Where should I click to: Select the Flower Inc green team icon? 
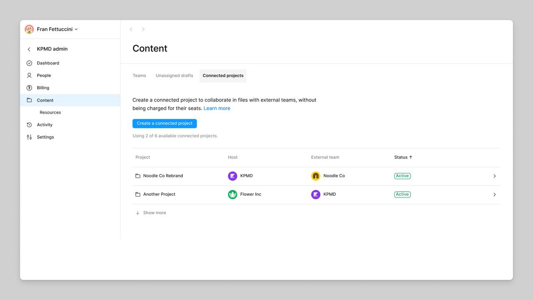click(x=232, y=194)
